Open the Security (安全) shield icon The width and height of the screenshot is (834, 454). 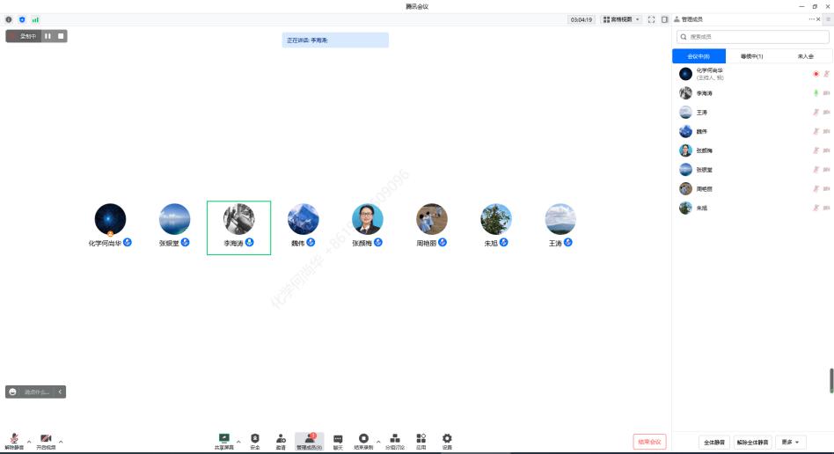tap(255, 438)
